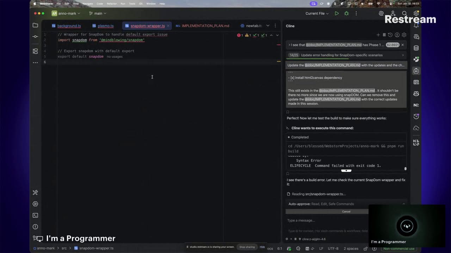Viewport: 451px width, 253px height.
Task: Start debugging with the bug icon
Action: point(346,13)
